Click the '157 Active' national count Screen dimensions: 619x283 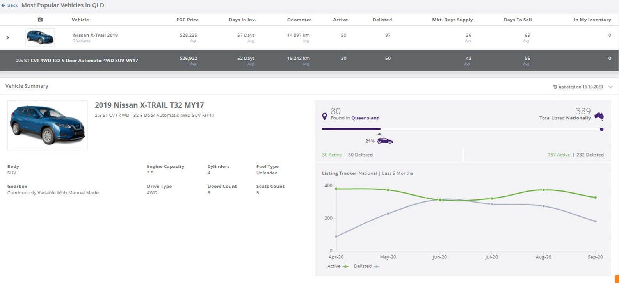tap(559, 155)
